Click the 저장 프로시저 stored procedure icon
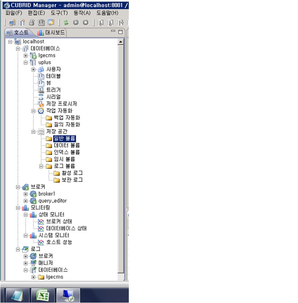Screen dimensions: 298x303 41,104
